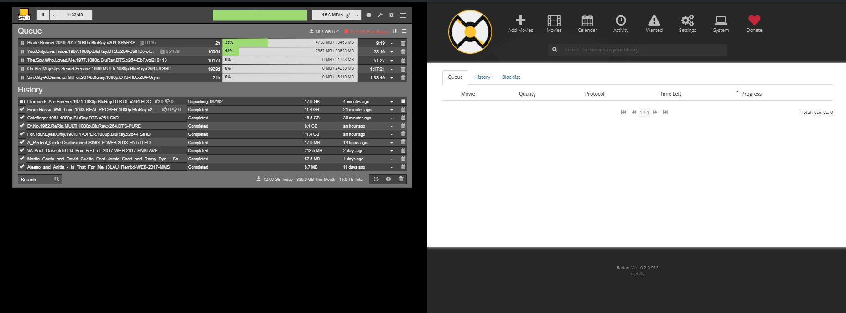Viewport: 846px width, 313px height.
Task: Pause the You.Only.Live.Twice queue item
Action: [x=22, y=51]
